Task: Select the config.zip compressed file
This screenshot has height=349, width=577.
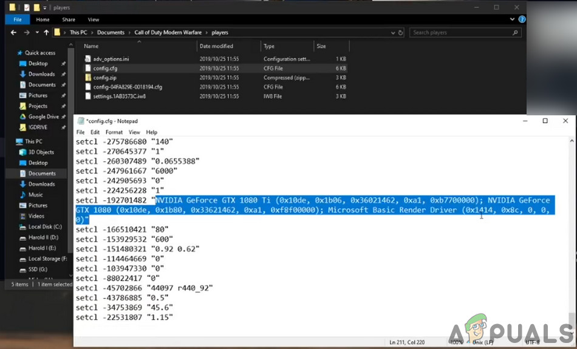Action: click(x=104, y=78)
